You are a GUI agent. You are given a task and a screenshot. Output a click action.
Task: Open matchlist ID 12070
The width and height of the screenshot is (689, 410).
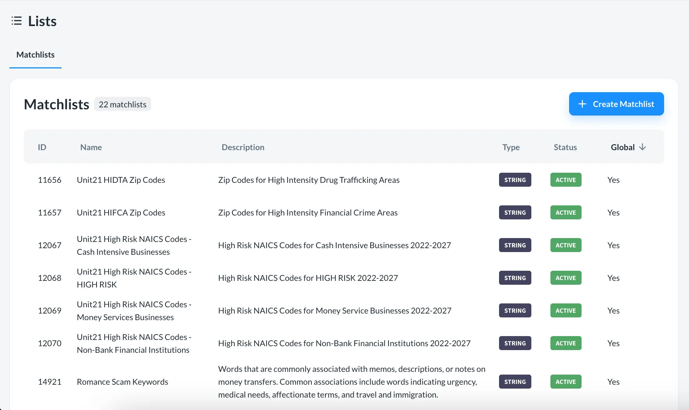[49, 343]
